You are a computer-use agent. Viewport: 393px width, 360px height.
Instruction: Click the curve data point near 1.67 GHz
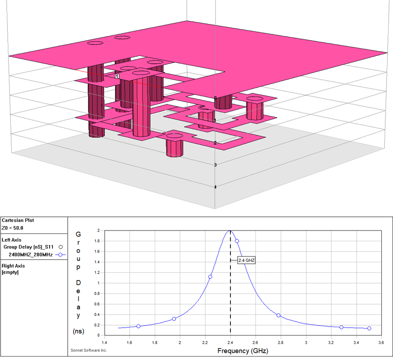click(139, 326)
